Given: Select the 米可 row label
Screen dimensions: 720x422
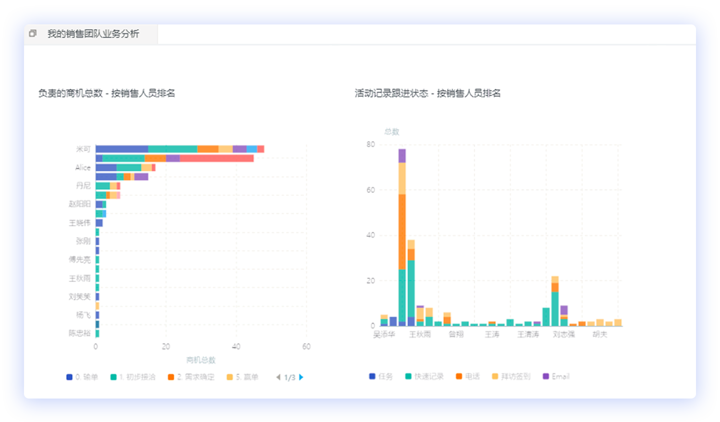Looking at the screenshot, I should coord(83,149).
